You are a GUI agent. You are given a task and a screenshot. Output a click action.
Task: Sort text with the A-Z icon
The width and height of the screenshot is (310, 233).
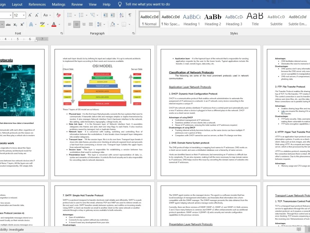pos(122,15)
